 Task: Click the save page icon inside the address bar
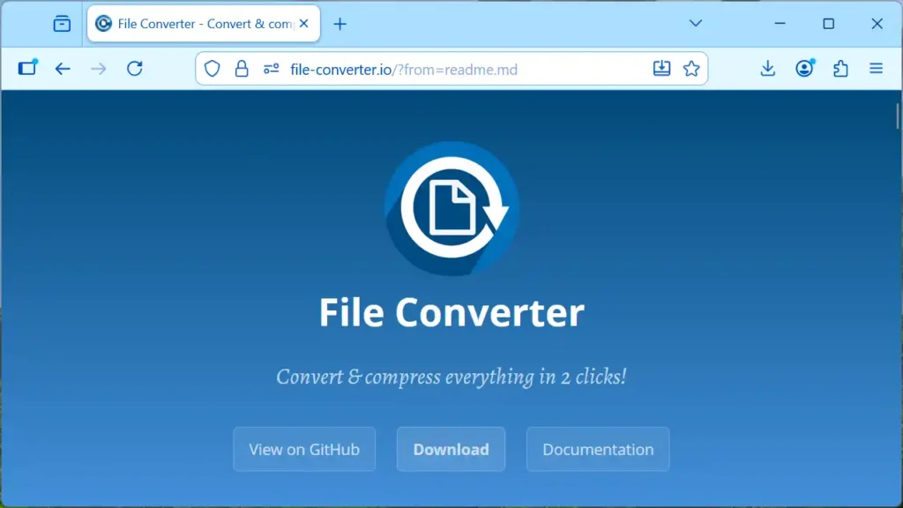click(x=662, y=68)
